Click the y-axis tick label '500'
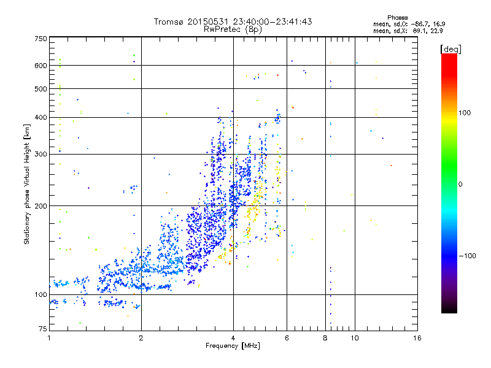 point(41,89)
